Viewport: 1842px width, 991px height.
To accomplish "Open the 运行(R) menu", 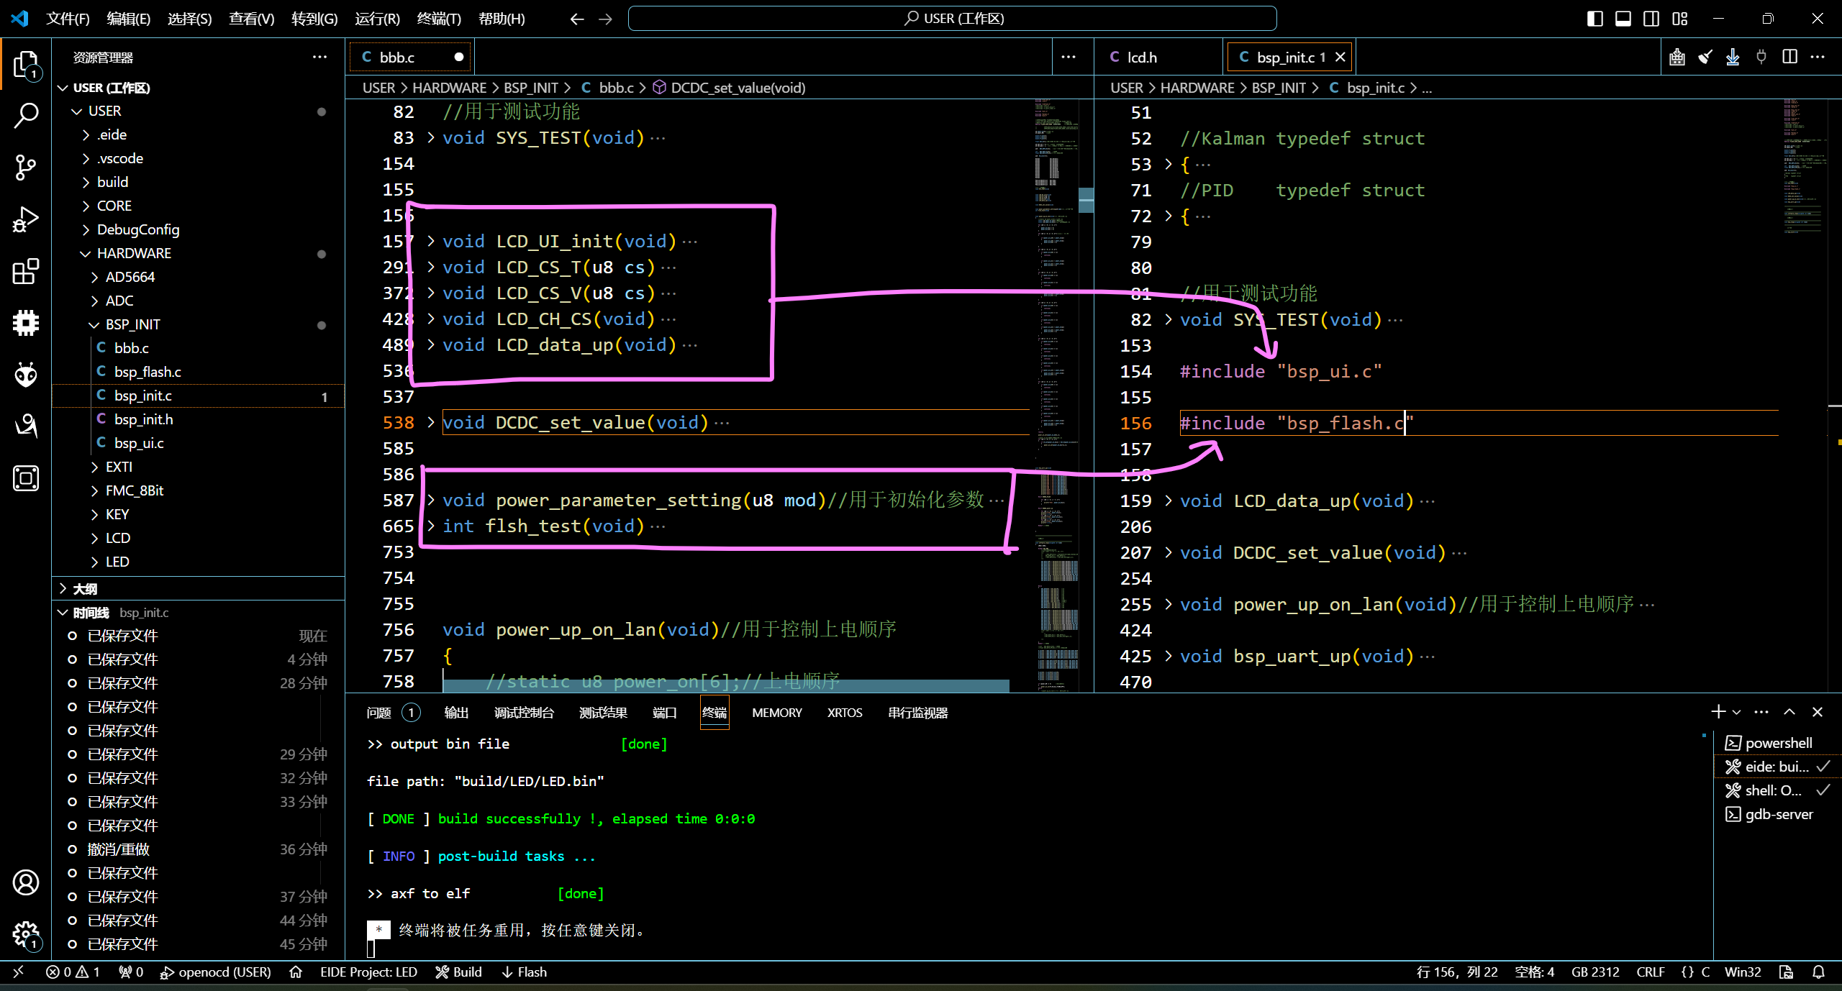I will tap(377, 19).
